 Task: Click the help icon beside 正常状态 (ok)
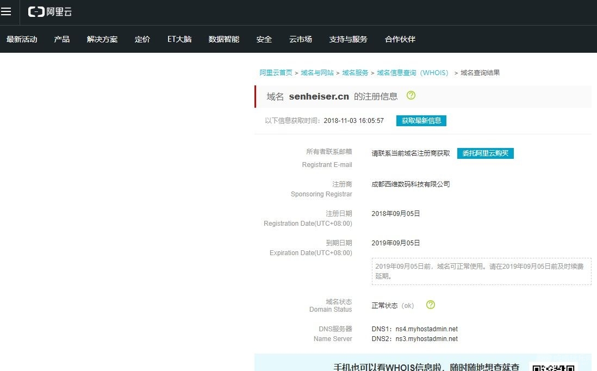430,305
